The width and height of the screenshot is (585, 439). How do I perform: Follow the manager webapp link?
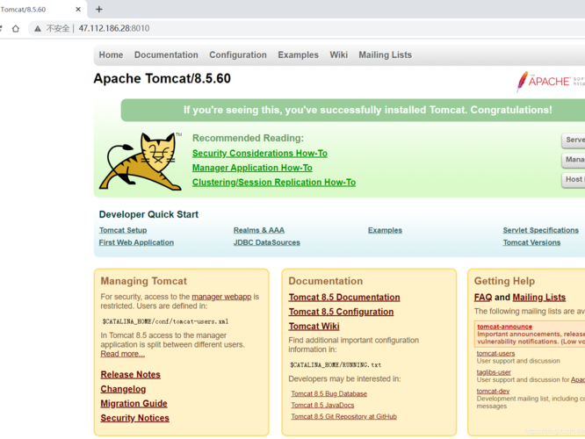[x=221, y=297]
